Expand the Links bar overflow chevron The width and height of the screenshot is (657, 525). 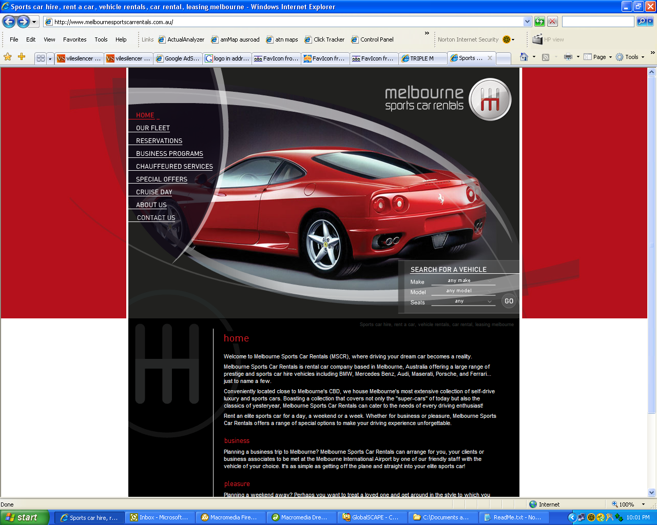427,33
